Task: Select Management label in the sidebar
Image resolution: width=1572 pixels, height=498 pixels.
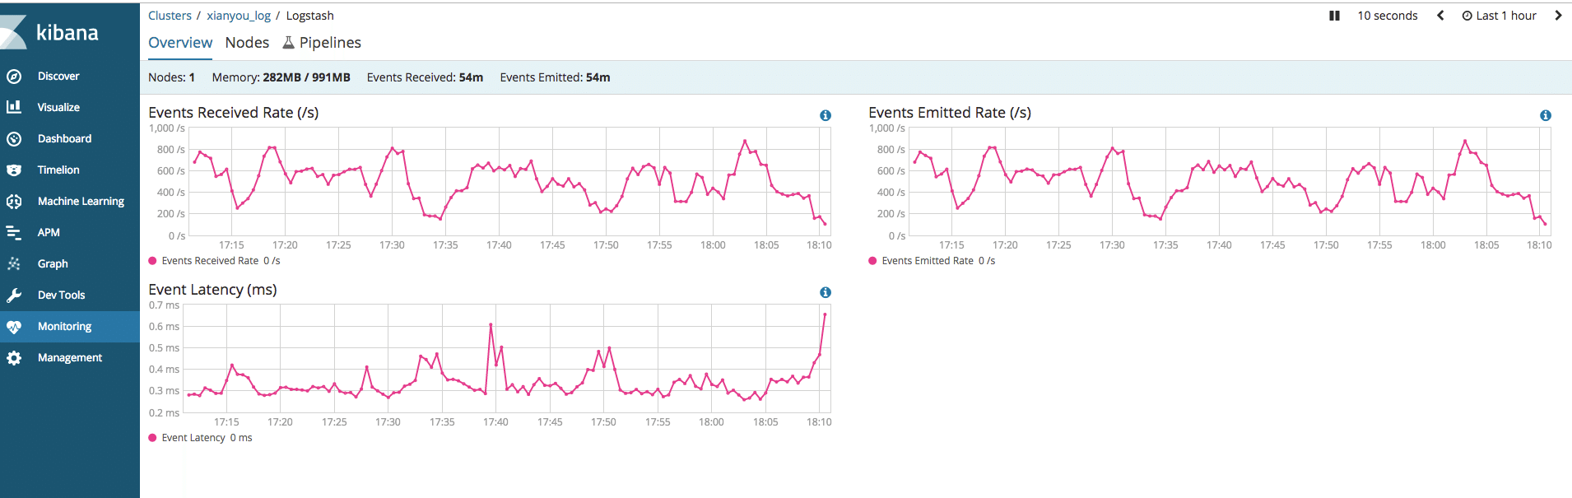Action: (x=70, y=358)
